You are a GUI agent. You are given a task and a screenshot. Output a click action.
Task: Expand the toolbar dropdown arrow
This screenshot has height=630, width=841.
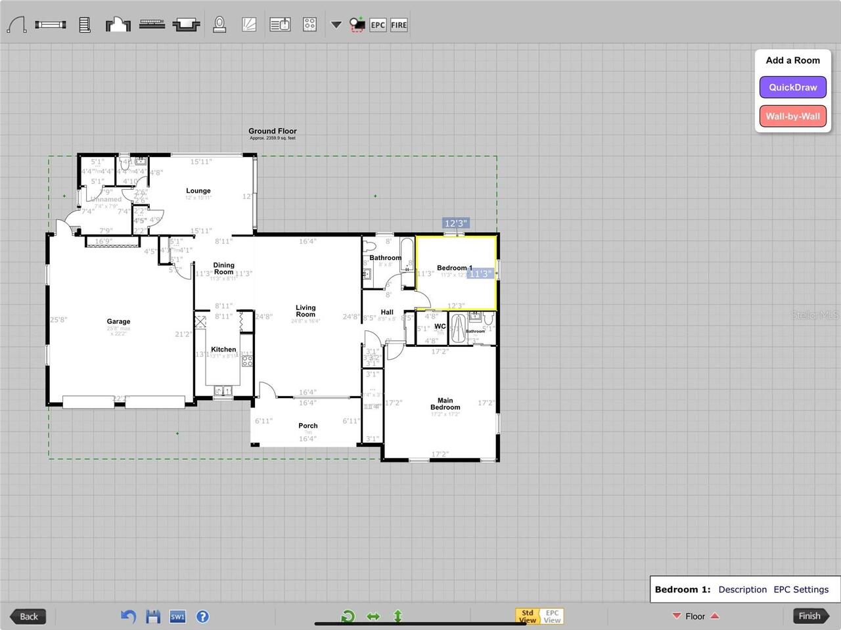click(x=336, y=25)
